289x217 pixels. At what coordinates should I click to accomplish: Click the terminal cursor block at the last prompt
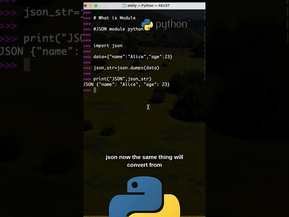tap(95, 90)
